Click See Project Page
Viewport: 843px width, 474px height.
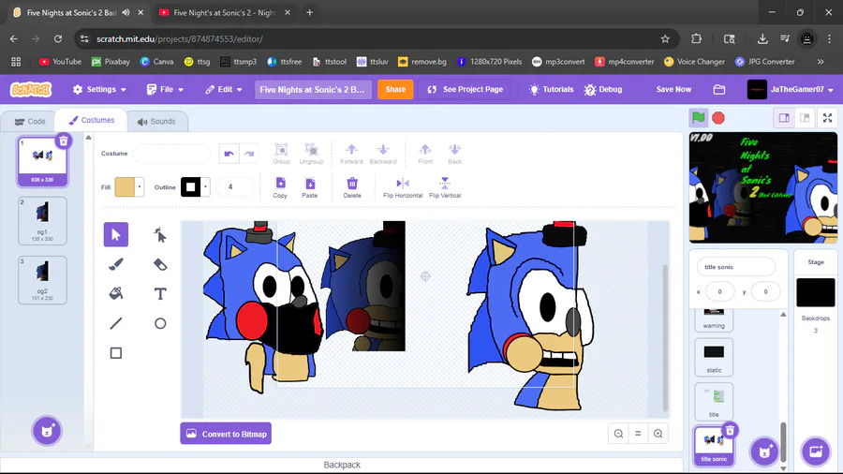[466, 89]
